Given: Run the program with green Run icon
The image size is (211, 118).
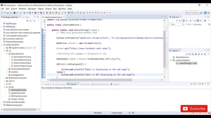Looking at the screenshot, I should (30, 13).
